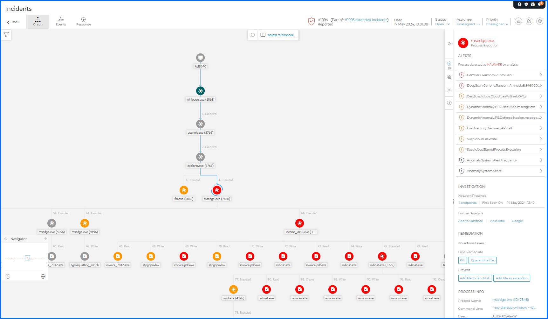Image resolution: width=548 pixels, height=319 pixels.
Task: Click the Kill button
Action: click(x=462, y=260)
